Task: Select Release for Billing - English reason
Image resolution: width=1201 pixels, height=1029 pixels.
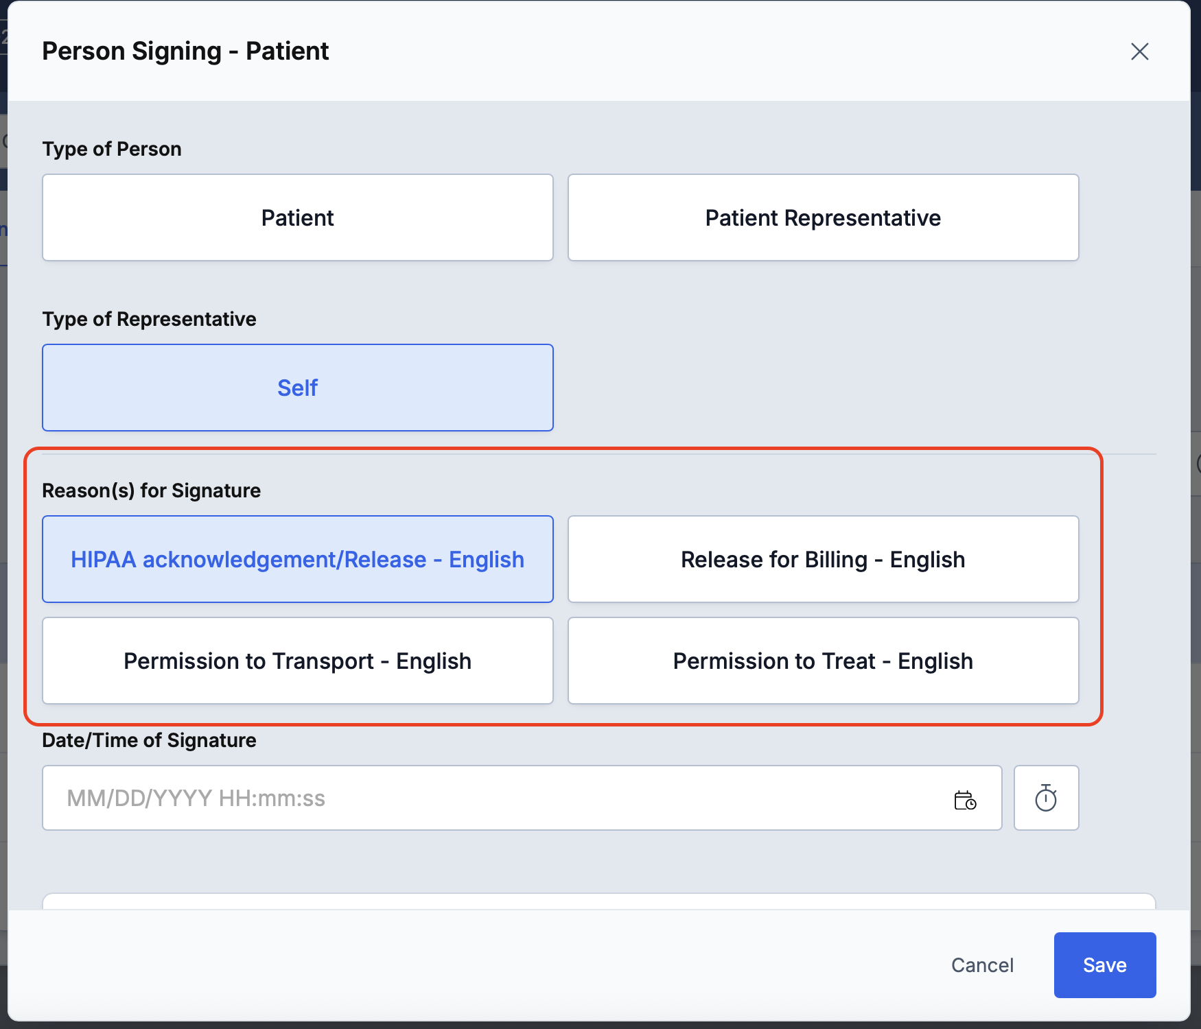Action: (x=823, y=559)
